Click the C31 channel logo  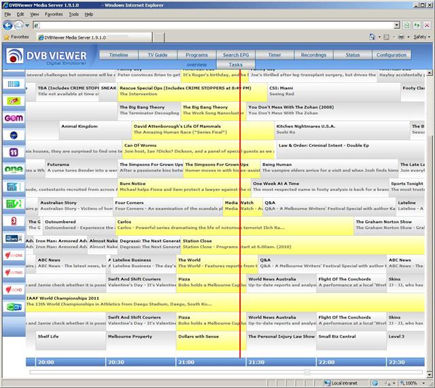pos(14,307)
